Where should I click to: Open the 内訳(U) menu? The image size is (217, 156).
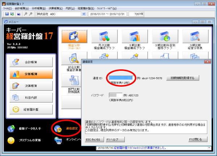(70, 9)
